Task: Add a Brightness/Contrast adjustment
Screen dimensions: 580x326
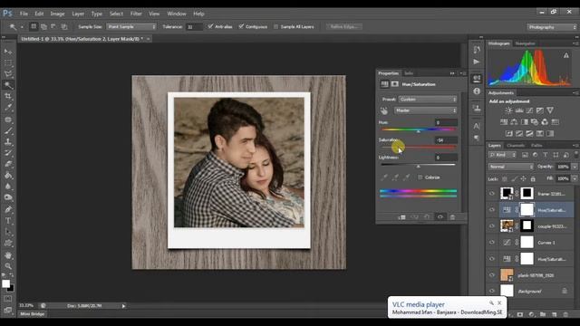Action: [508, 110]
